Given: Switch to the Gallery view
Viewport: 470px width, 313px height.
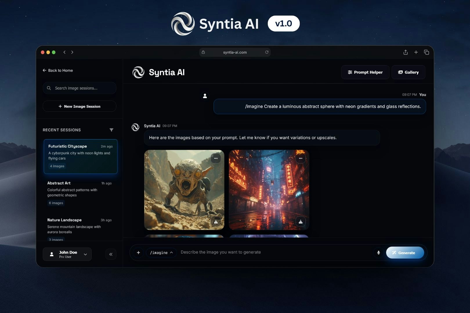Looking at the screenshot, I should point(408,72).
